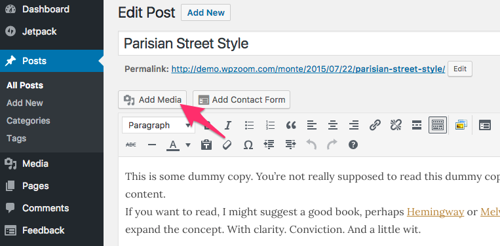Toggle the toolbar kitchen sink
Image resolution: width=500 pixels, height=246 pixels.
[438, 125]
